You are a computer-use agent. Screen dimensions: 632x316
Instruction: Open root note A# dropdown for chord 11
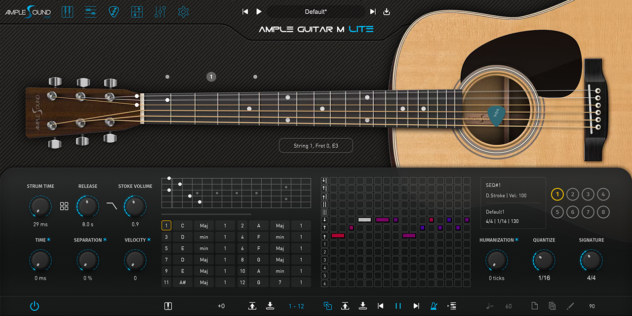pos(182,282)
